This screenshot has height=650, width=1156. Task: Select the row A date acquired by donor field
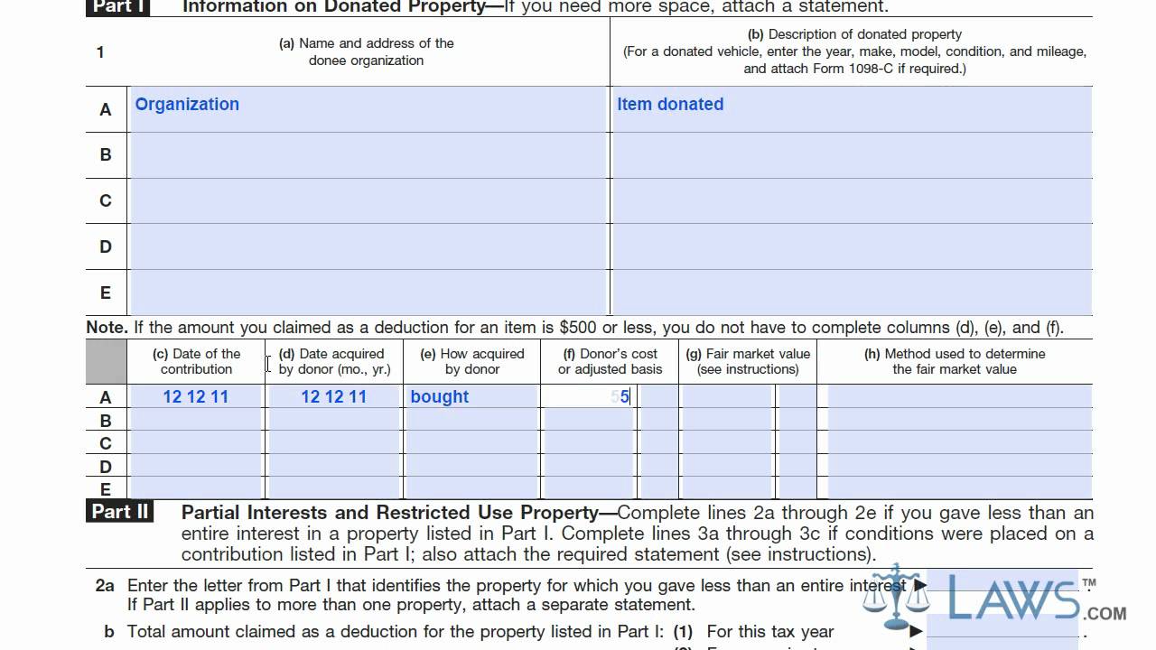coord(334,396)
